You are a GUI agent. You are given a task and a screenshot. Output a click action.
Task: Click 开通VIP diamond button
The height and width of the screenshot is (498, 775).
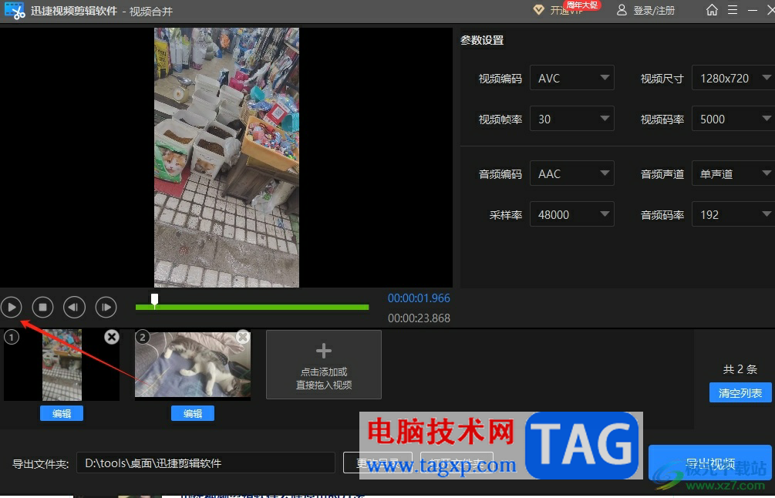(x=559, y=10)
